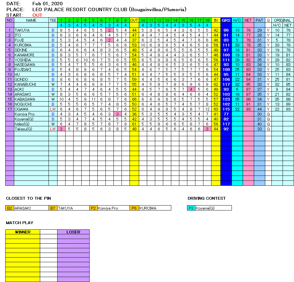Screen dimensions: 294x282
Task: Click the TEE column header
Action: tap(53, 20)
